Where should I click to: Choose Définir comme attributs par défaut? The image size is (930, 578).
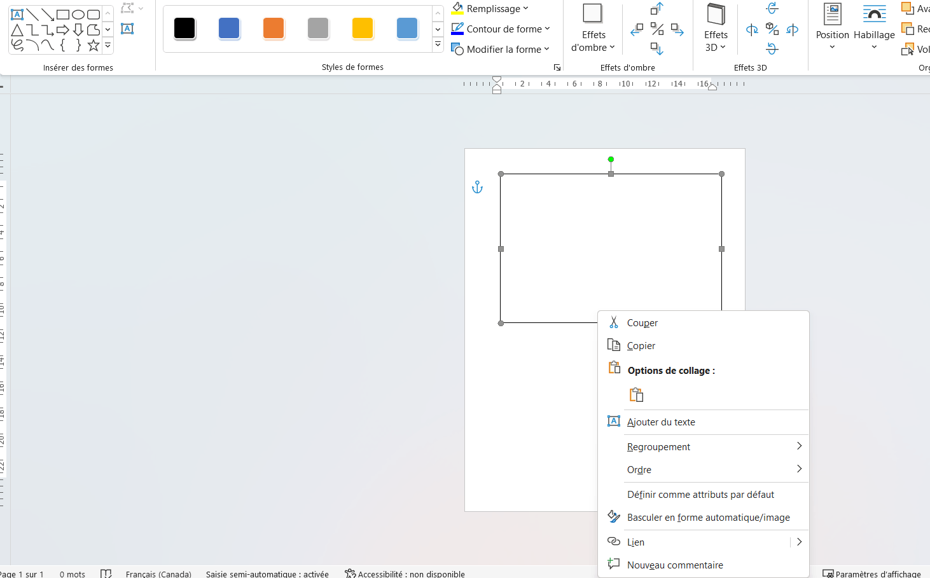(x=704, y=495)
